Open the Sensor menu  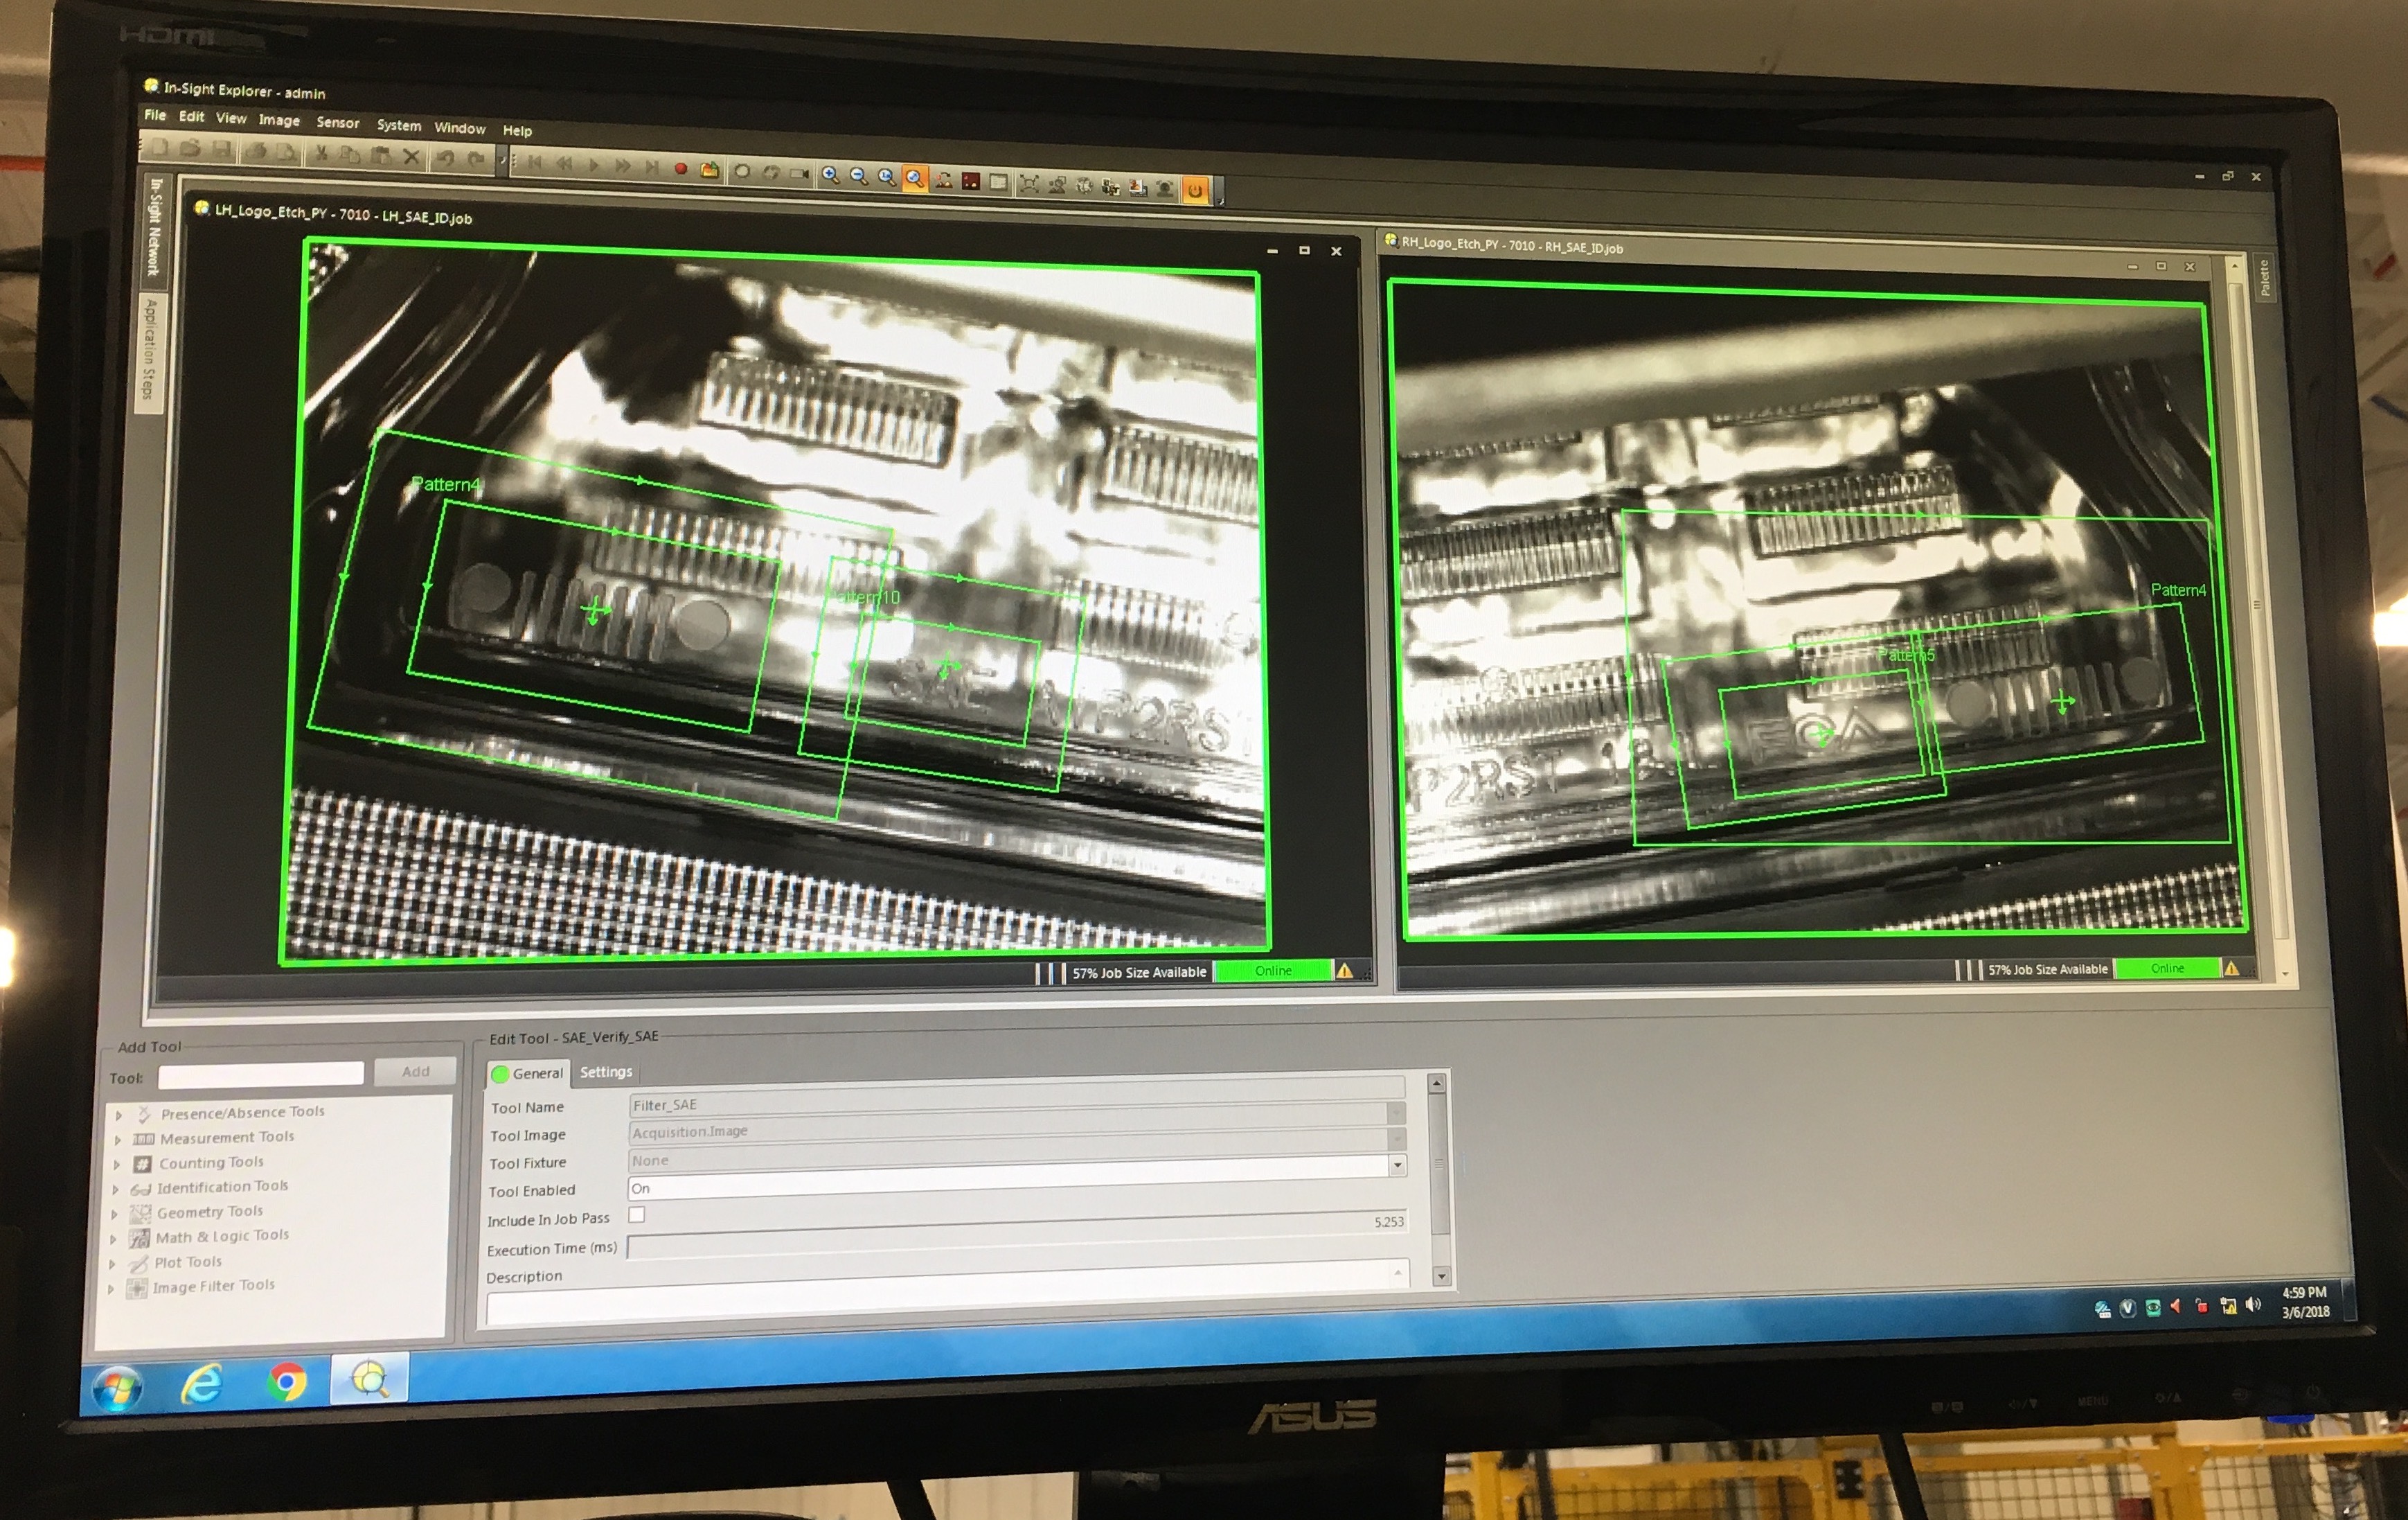click(x=337, y=123)
